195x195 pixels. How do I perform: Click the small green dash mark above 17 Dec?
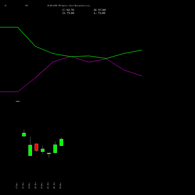tap(18, 101)
